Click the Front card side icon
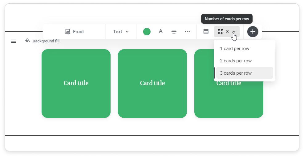This screenshot has height=157, width=304. [x=67, y=32]
